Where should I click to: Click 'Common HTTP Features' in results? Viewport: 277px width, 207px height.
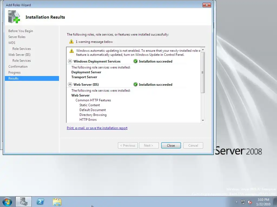point(93,100)
